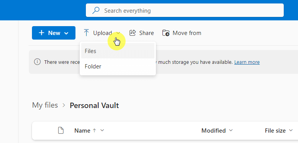298x143 pixels.
Task: Click the Move from folder icon
Action: (166, 33)
